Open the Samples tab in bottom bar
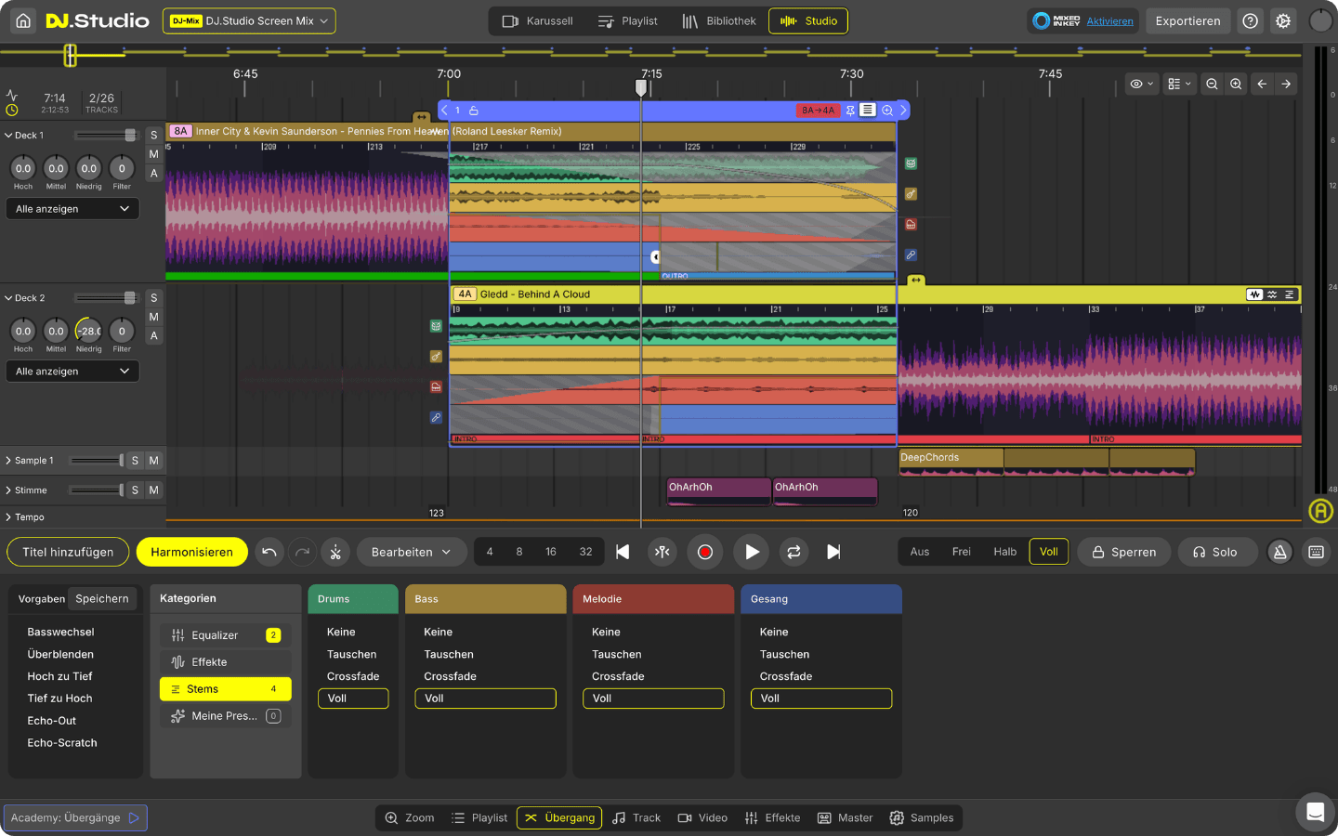This screenshot has width=1338, height=836. 922,818
